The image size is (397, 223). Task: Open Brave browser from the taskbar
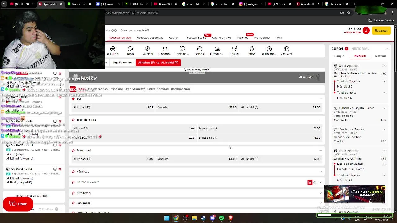coord(230,218)
